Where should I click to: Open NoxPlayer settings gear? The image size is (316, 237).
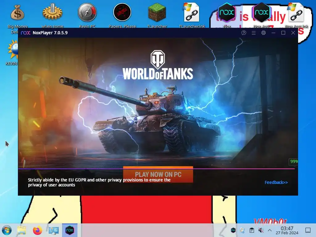click(264, 33)
